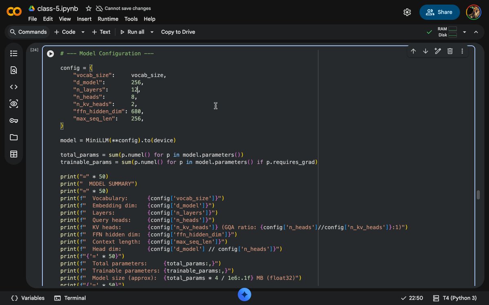
Task: Click the "# --- Model Configuration ---" comment
Action: click(x=107, y=53)
